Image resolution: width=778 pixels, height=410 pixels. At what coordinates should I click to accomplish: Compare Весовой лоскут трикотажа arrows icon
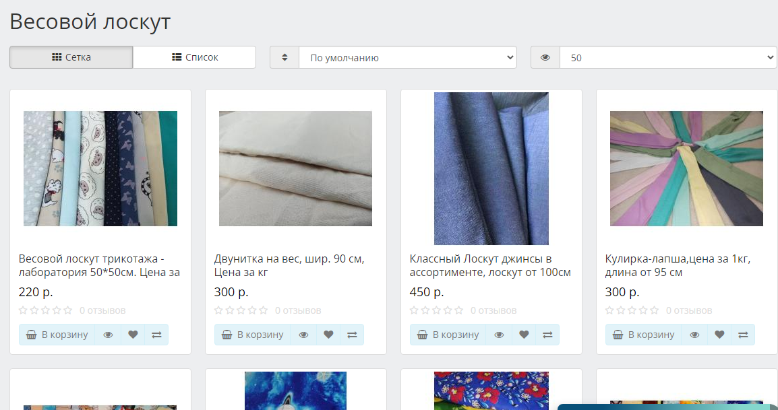pos(157,335)
